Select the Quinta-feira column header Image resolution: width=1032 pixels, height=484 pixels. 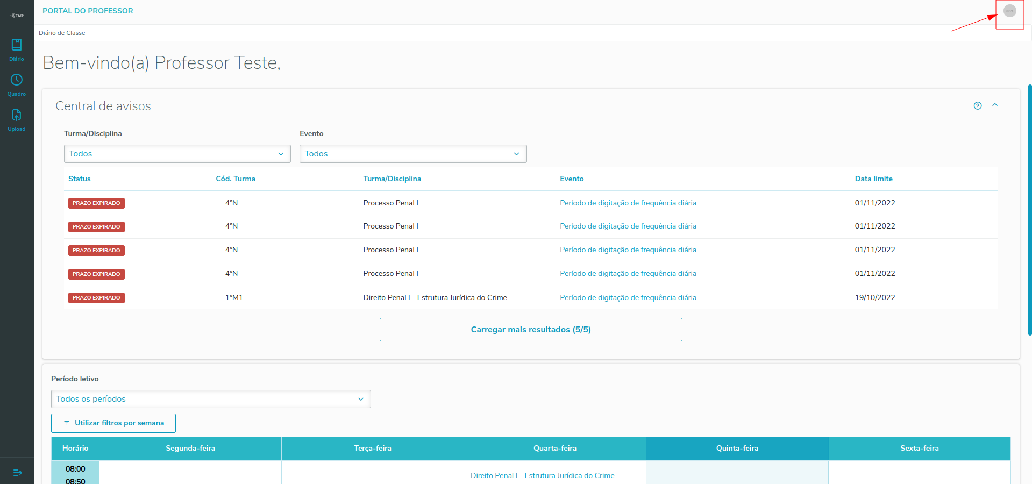click(x=737, y=448)
